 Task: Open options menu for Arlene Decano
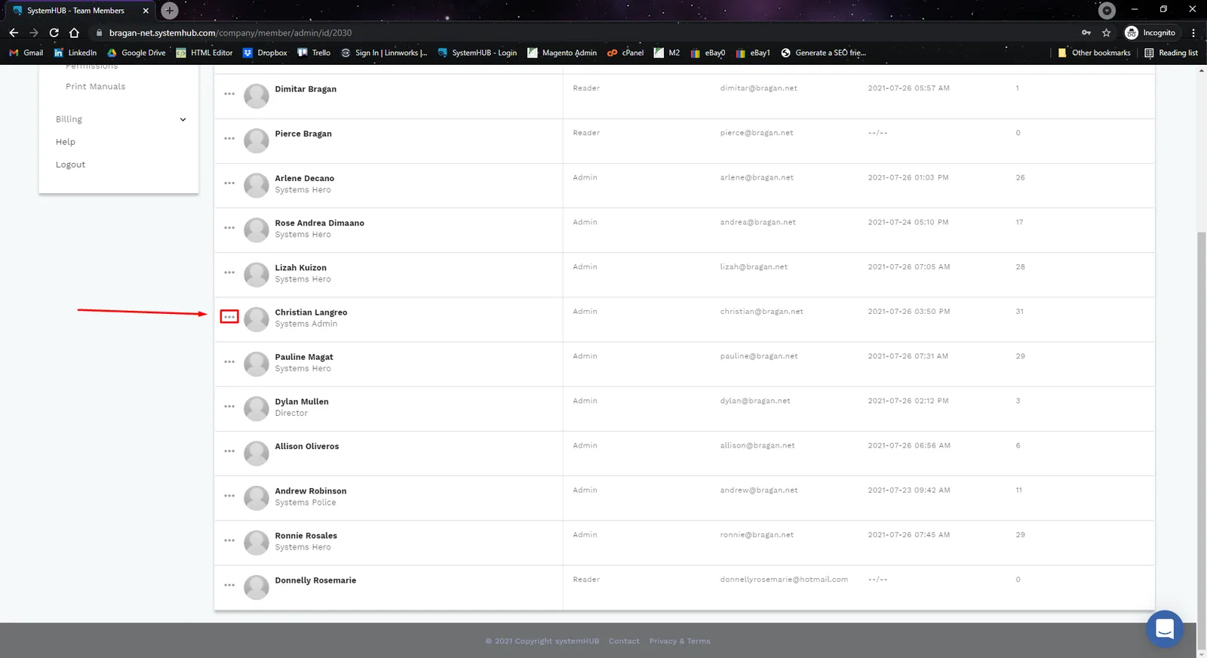point(229,183)
